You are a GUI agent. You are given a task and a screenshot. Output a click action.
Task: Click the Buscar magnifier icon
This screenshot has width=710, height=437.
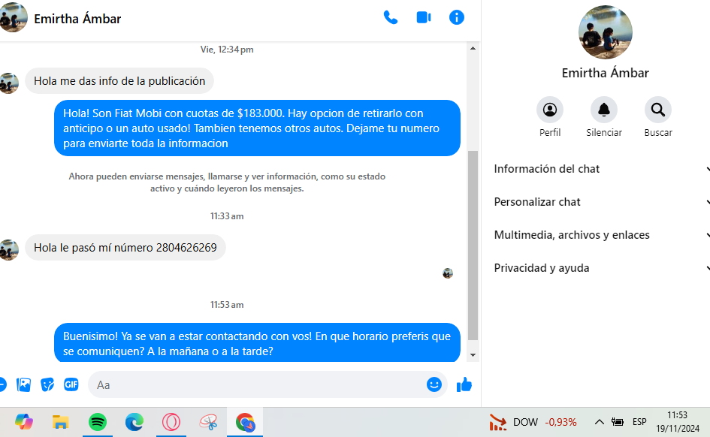(x=658, y=110)
